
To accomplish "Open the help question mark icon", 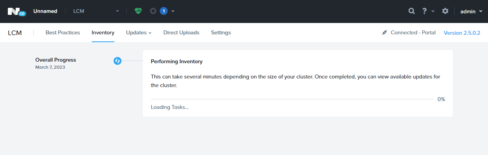I will 424,11.
